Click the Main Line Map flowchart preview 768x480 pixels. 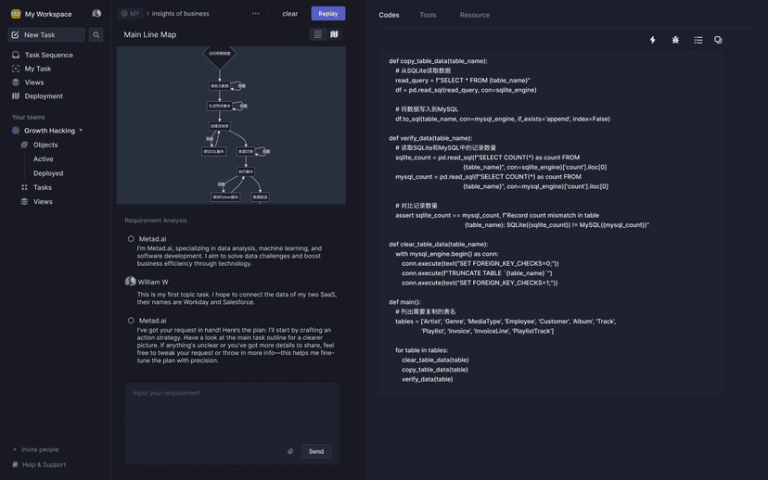[231, 125]
